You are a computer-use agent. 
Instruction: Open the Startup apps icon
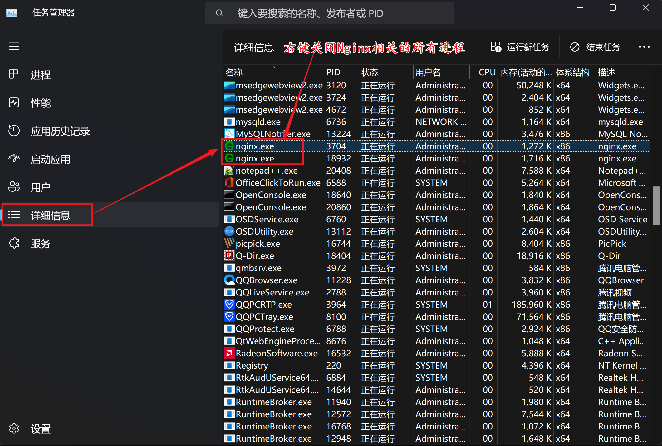point(14,159)
